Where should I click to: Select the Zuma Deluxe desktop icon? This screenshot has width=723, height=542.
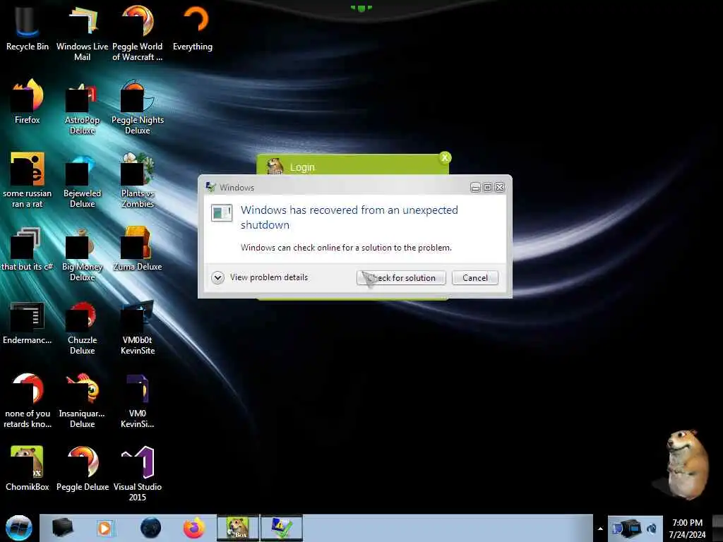(138, 249)
